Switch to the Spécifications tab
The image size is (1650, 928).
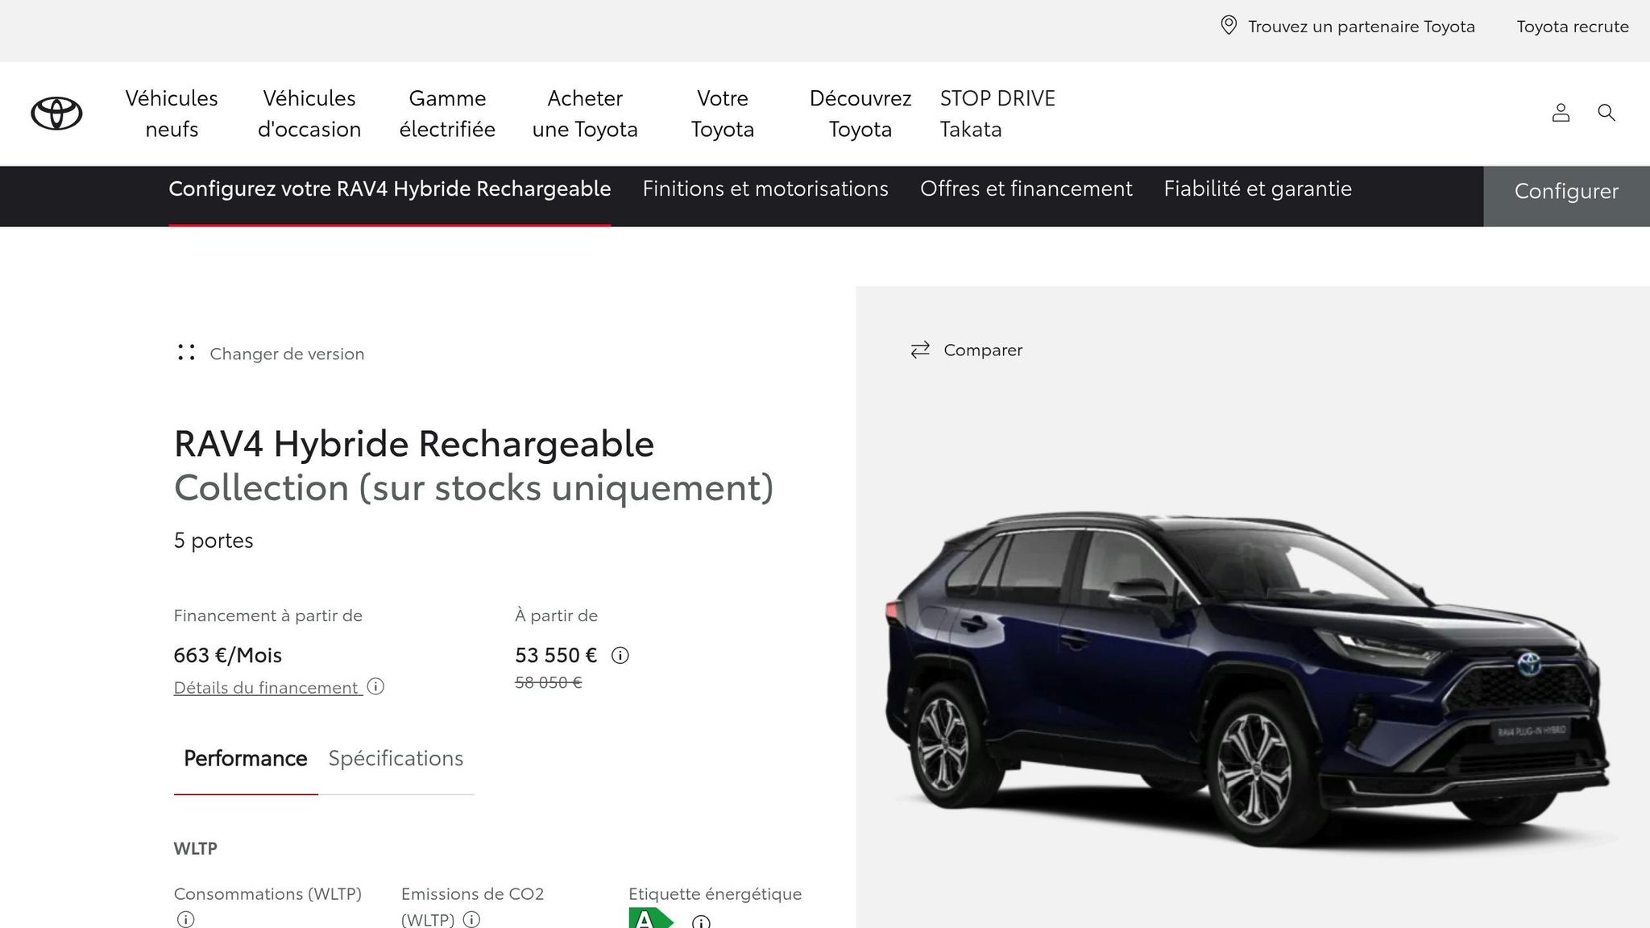(395, 758)
